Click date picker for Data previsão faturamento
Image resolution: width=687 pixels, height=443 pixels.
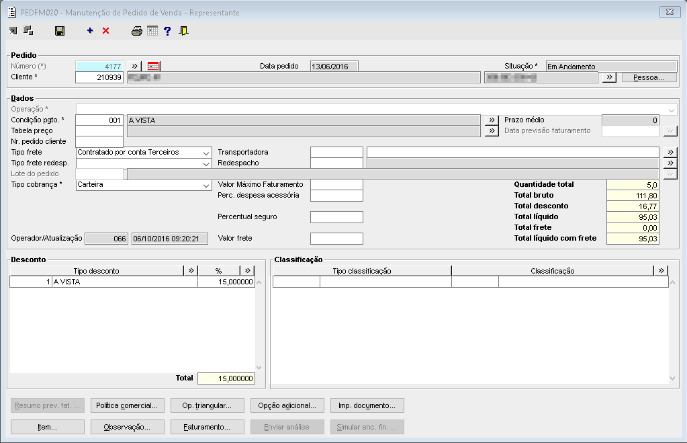[670, 130]
